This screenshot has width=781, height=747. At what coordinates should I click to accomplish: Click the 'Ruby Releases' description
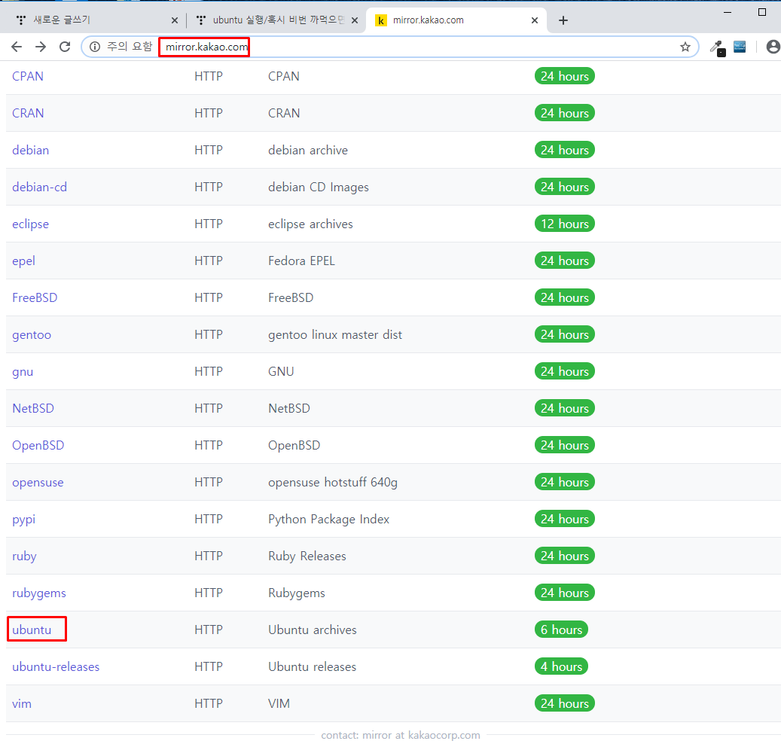(307, 556)
